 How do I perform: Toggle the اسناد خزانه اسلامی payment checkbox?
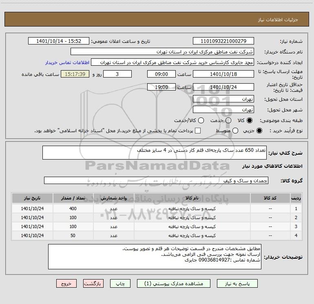pyautogui.click(x=198, y=131)
